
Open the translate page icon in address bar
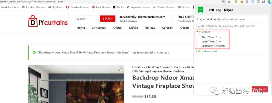[224, 2]
